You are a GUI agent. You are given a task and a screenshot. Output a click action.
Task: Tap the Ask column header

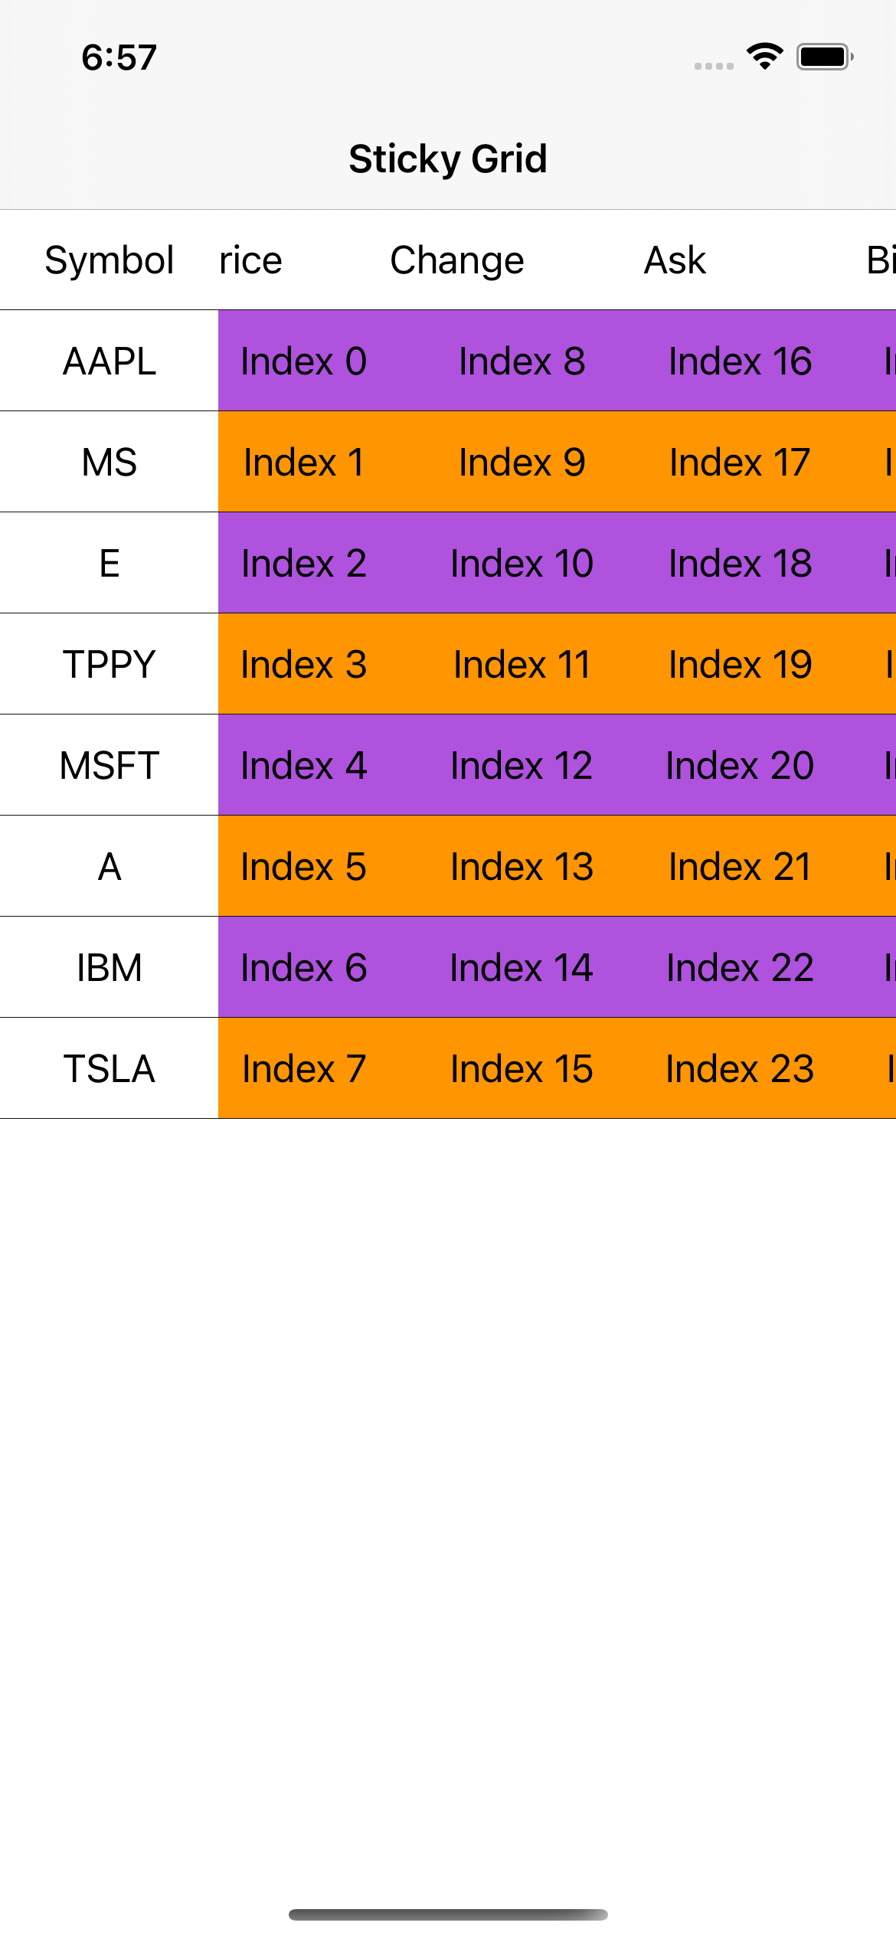pyautogui.click(x=675, y=260)
